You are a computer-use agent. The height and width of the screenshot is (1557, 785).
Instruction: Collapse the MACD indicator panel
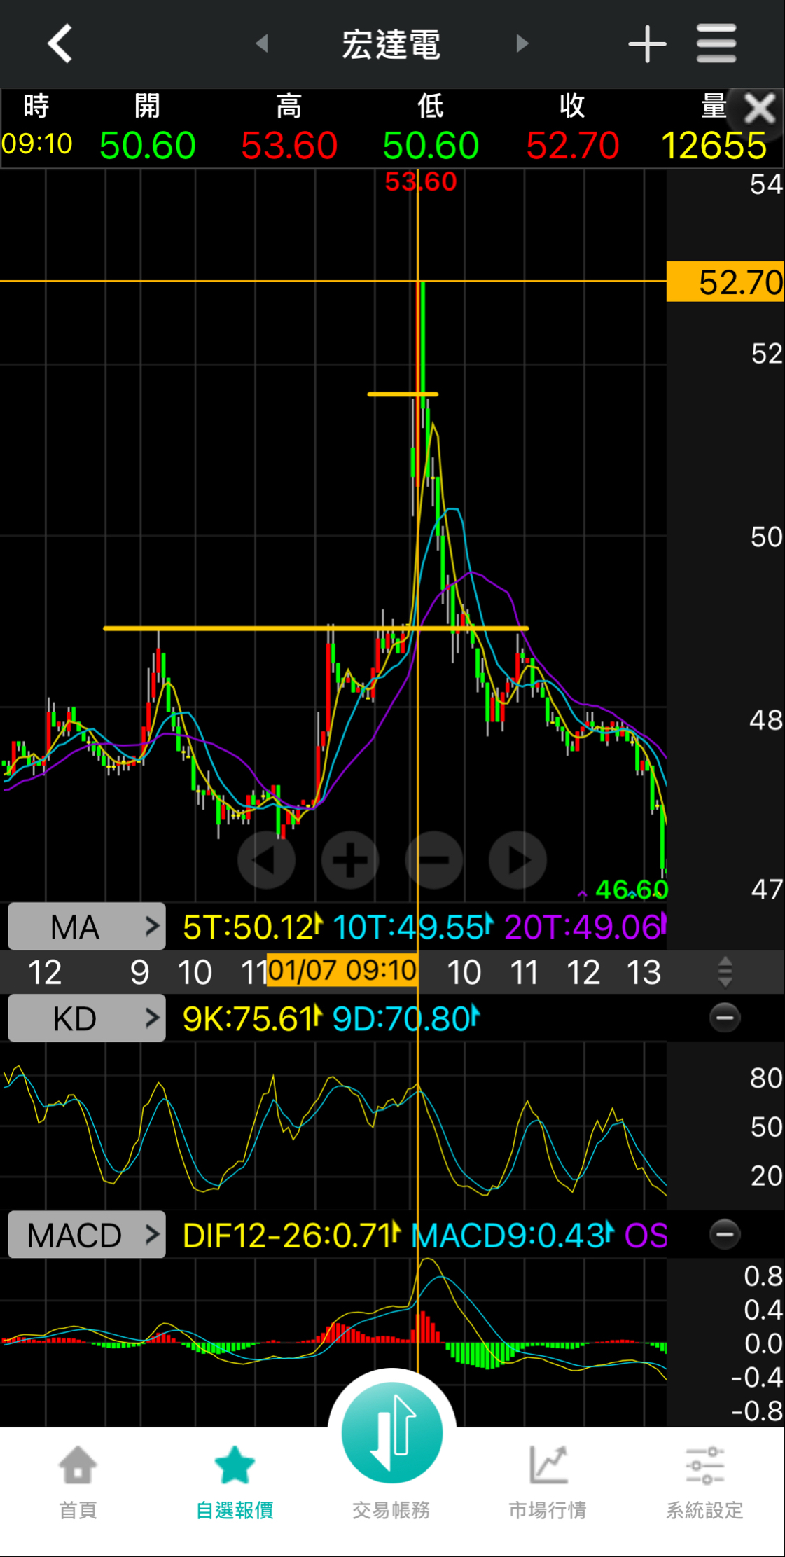(725, 1235)
